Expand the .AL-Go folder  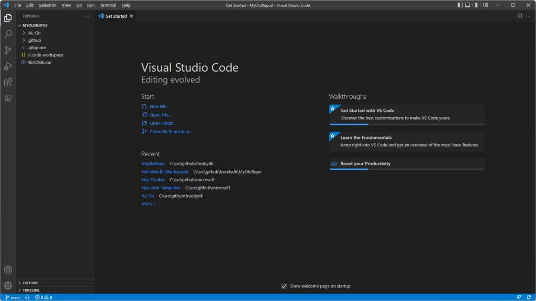(56, 33)
